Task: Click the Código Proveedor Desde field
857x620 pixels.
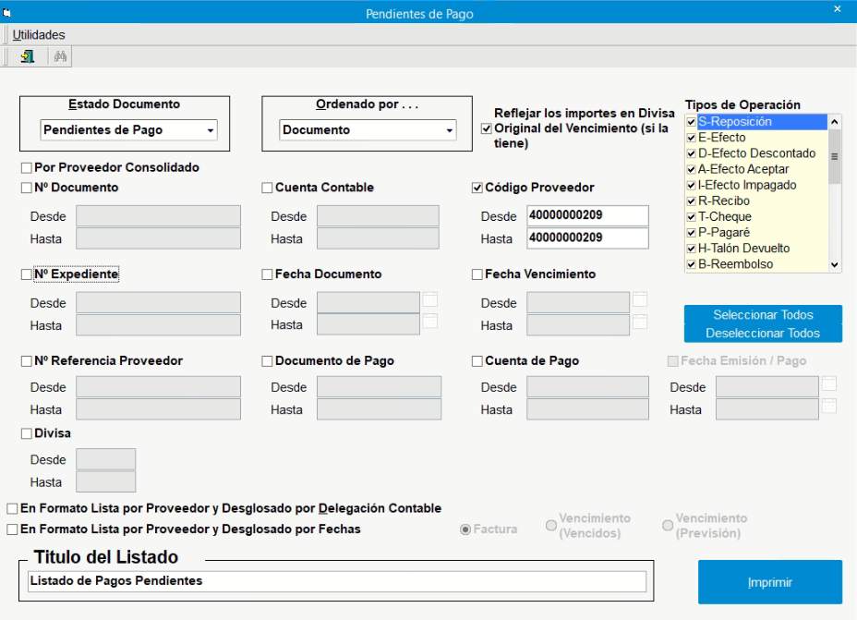Action: point(587,215)
